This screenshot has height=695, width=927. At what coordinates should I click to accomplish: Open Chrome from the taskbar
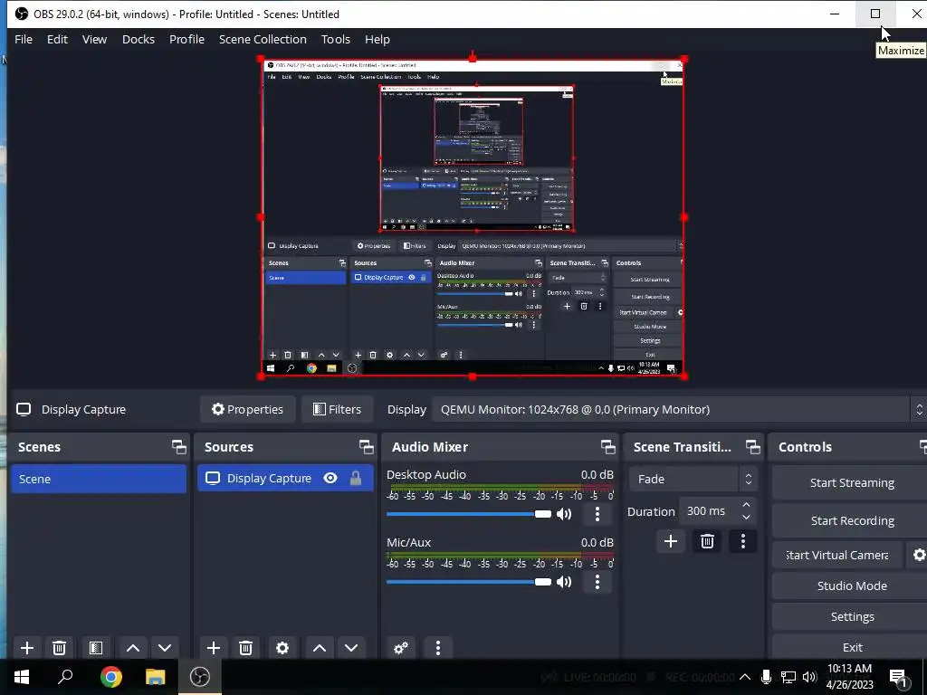click(110, 677)
